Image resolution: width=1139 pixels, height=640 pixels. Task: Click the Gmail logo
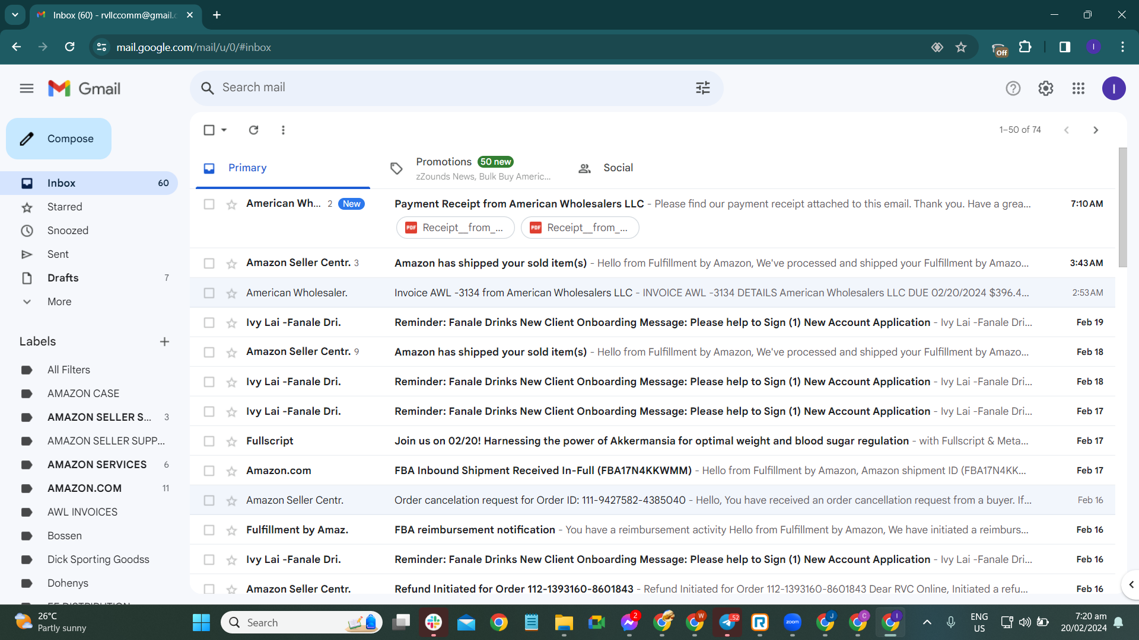[x=84, y=89]
